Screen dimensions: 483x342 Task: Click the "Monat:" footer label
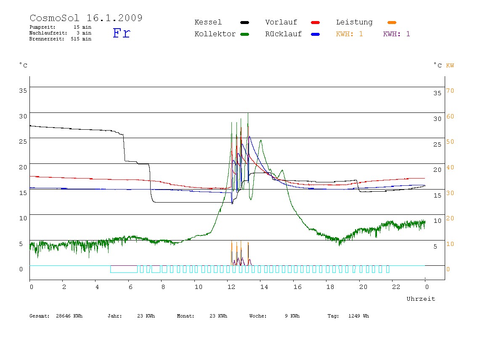pos(186,316)
